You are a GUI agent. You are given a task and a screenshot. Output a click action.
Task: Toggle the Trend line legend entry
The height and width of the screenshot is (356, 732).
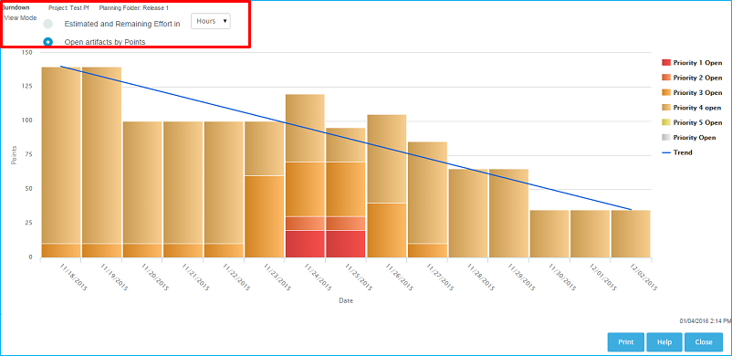677,152
